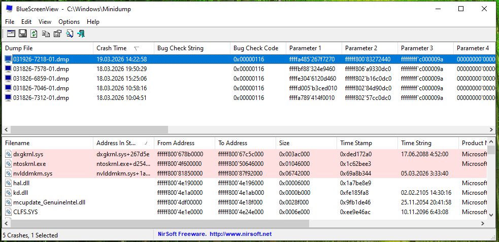Sort by the Crash Time column
Screen dimensions: 499x242
pos(112,48)
